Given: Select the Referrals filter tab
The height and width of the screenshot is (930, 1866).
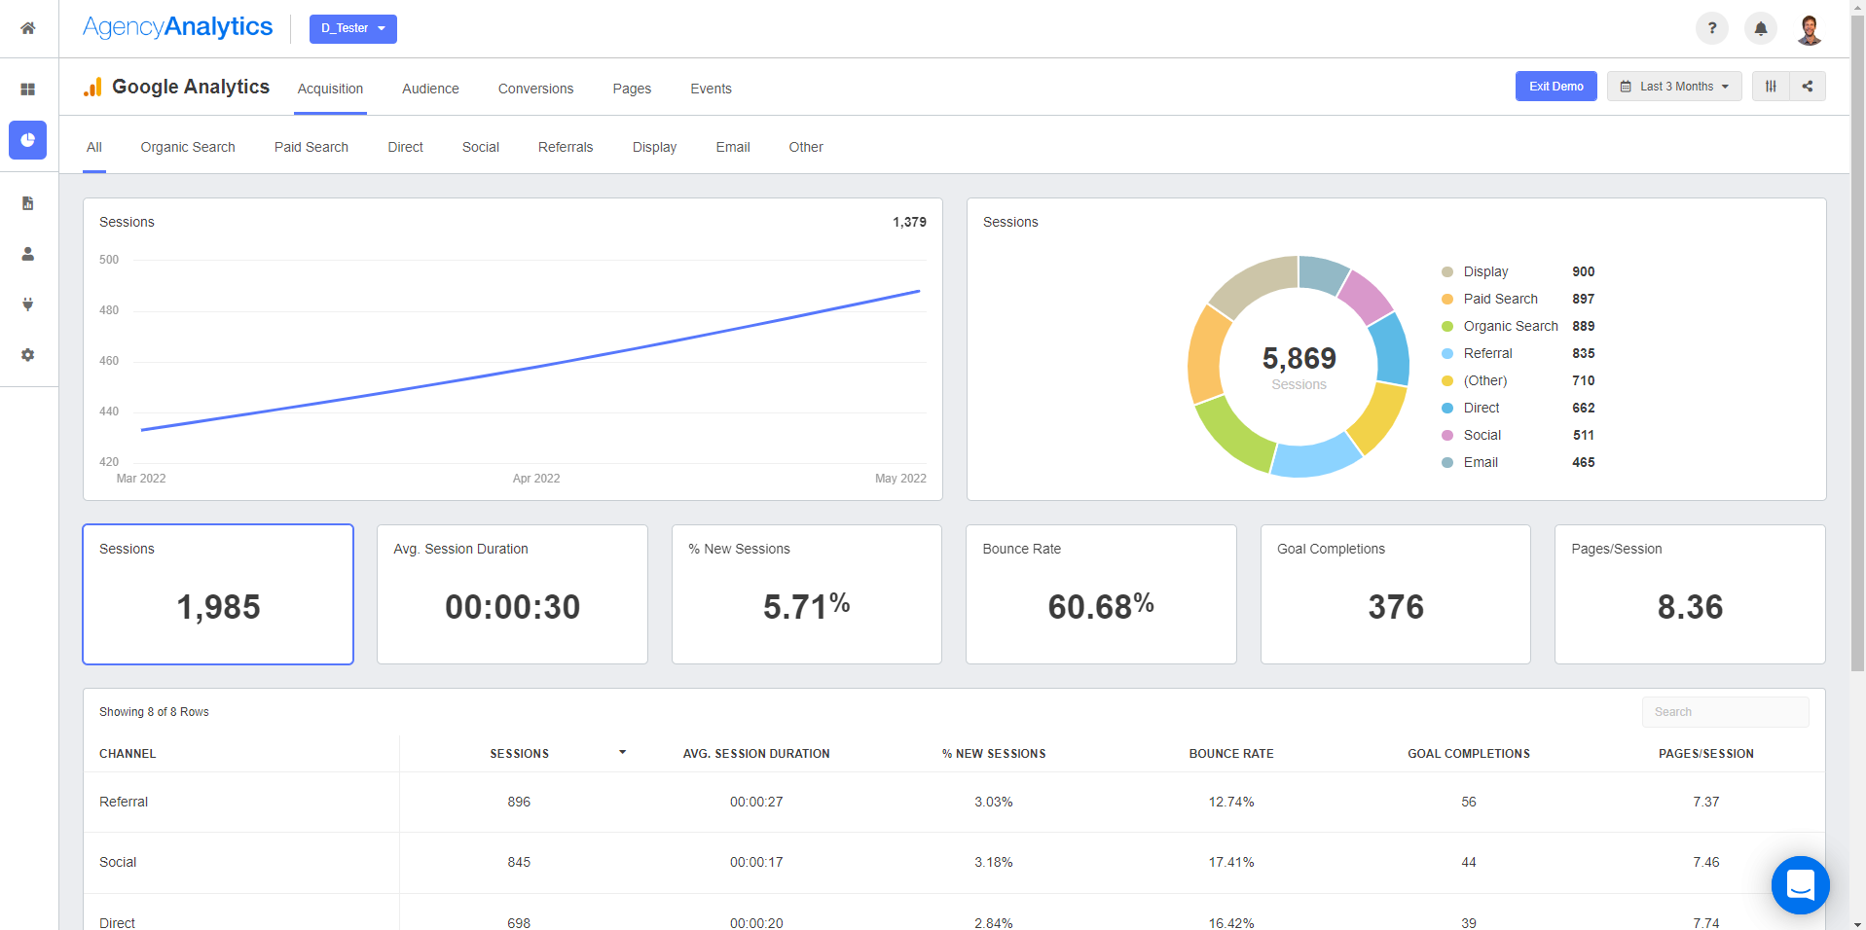Looking at the screenshot, I should (566, 147).
